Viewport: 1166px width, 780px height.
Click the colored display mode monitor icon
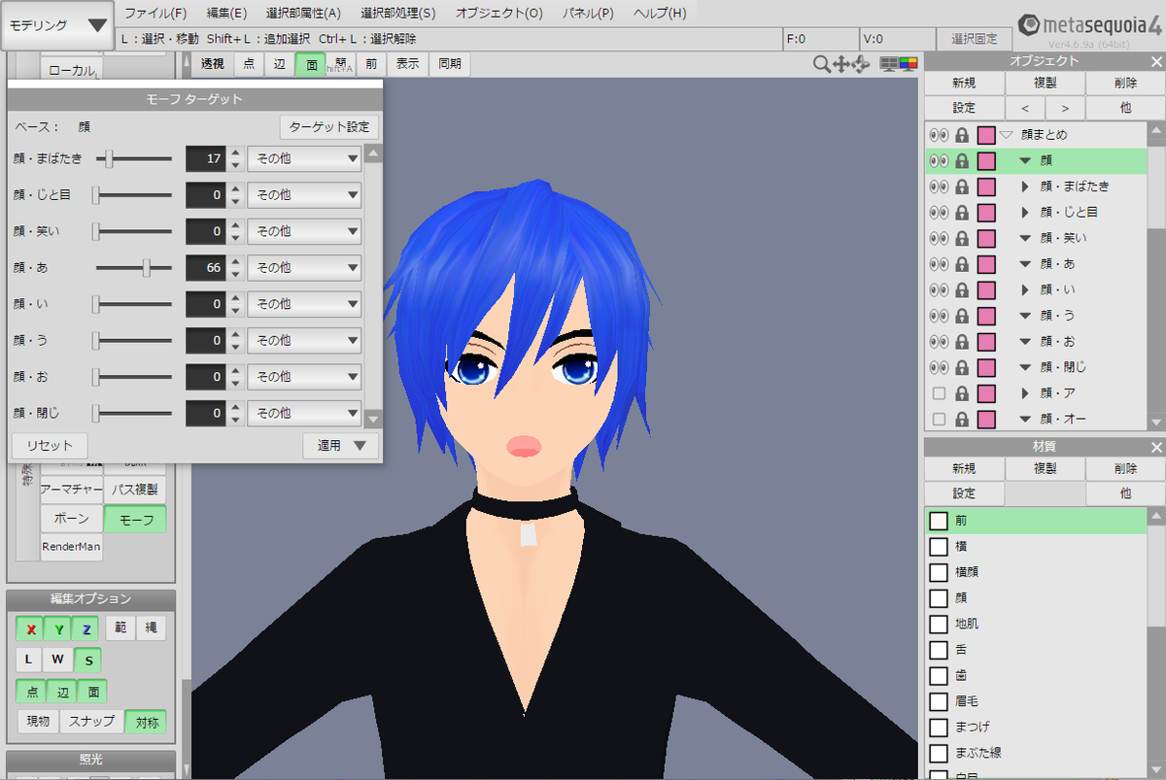pos(908,64)
